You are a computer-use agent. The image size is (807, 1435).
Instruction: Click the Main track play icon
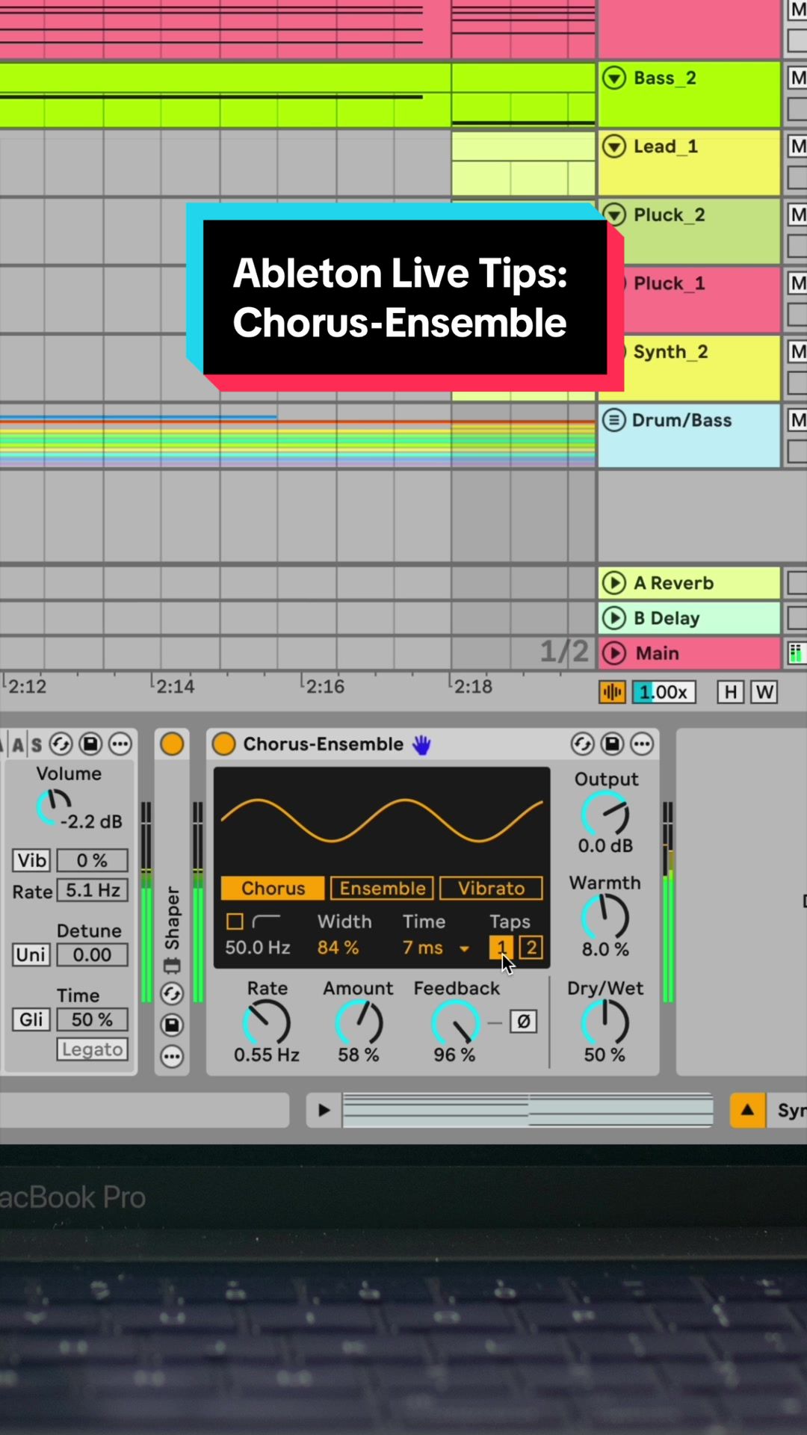(614, 652)
